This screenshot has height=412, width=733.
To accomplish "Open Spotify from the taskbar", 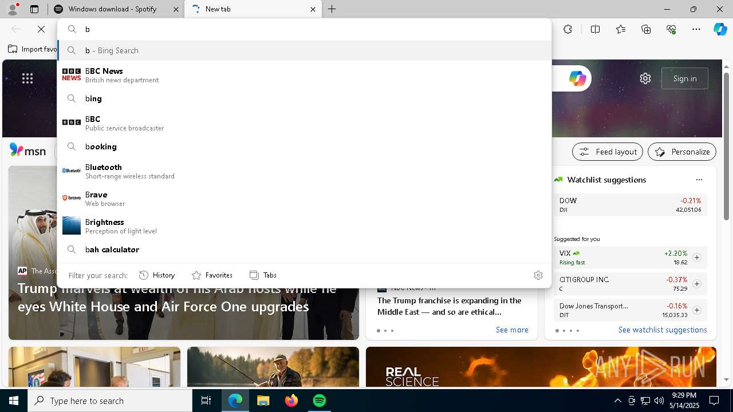I will 319,401.
